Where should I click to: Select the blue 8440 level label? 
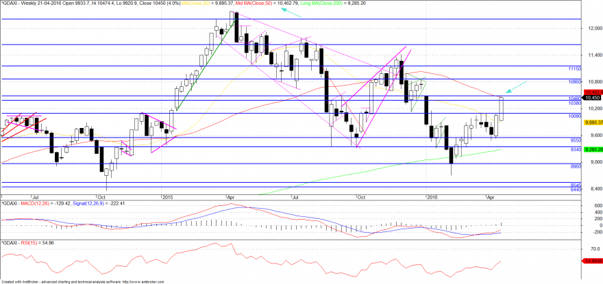576,190
